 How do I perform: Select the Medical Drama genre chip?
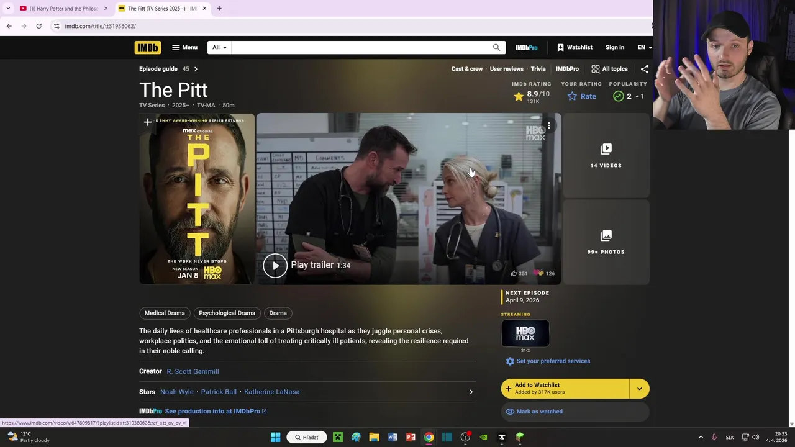pos(165,313)
